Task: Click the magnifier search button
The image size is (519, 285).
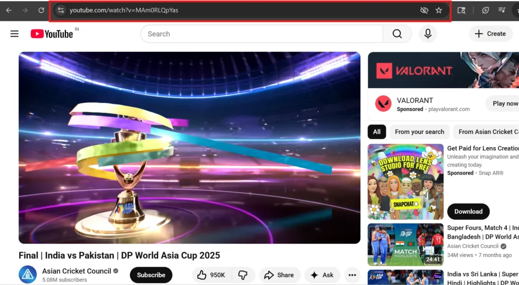Action: [397, 34]
